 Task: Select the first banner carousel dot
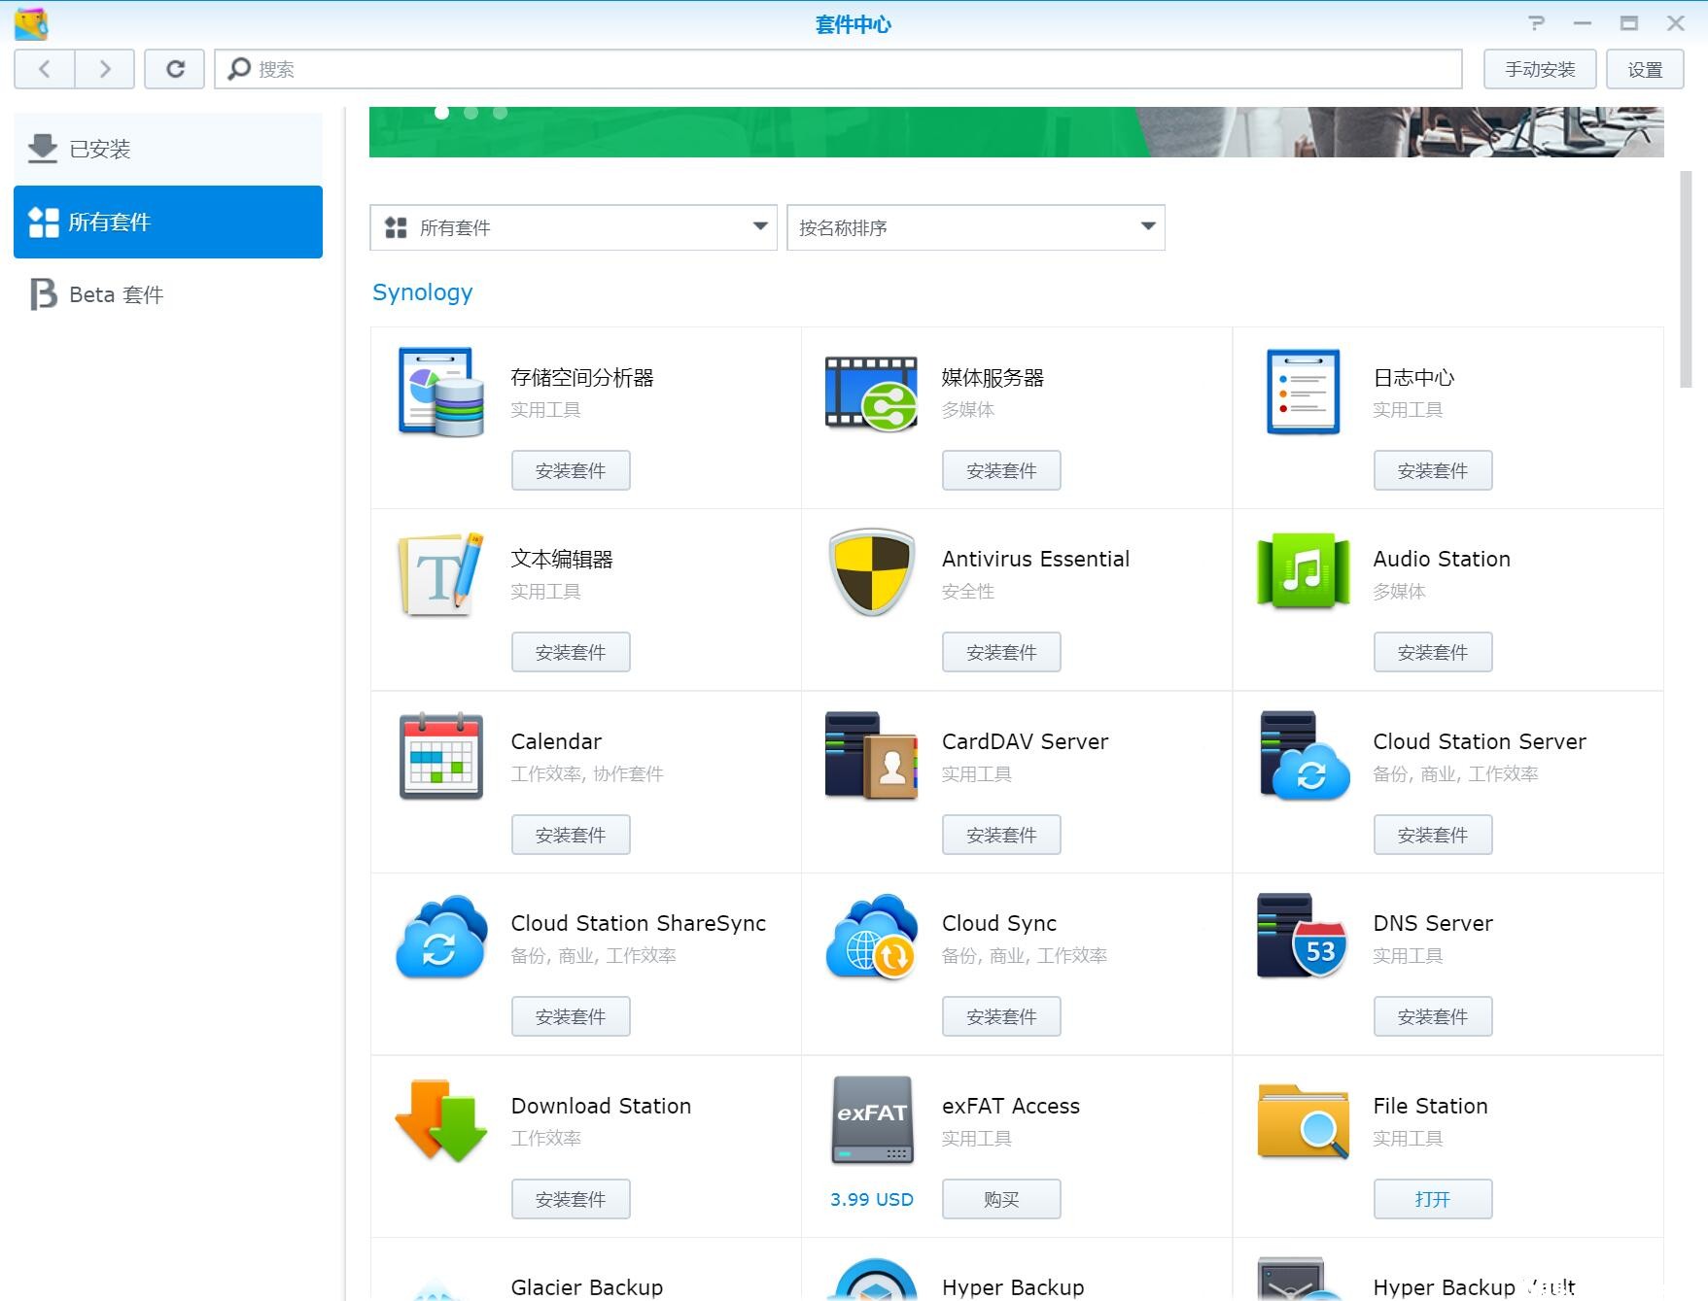[x=441, y=112]
